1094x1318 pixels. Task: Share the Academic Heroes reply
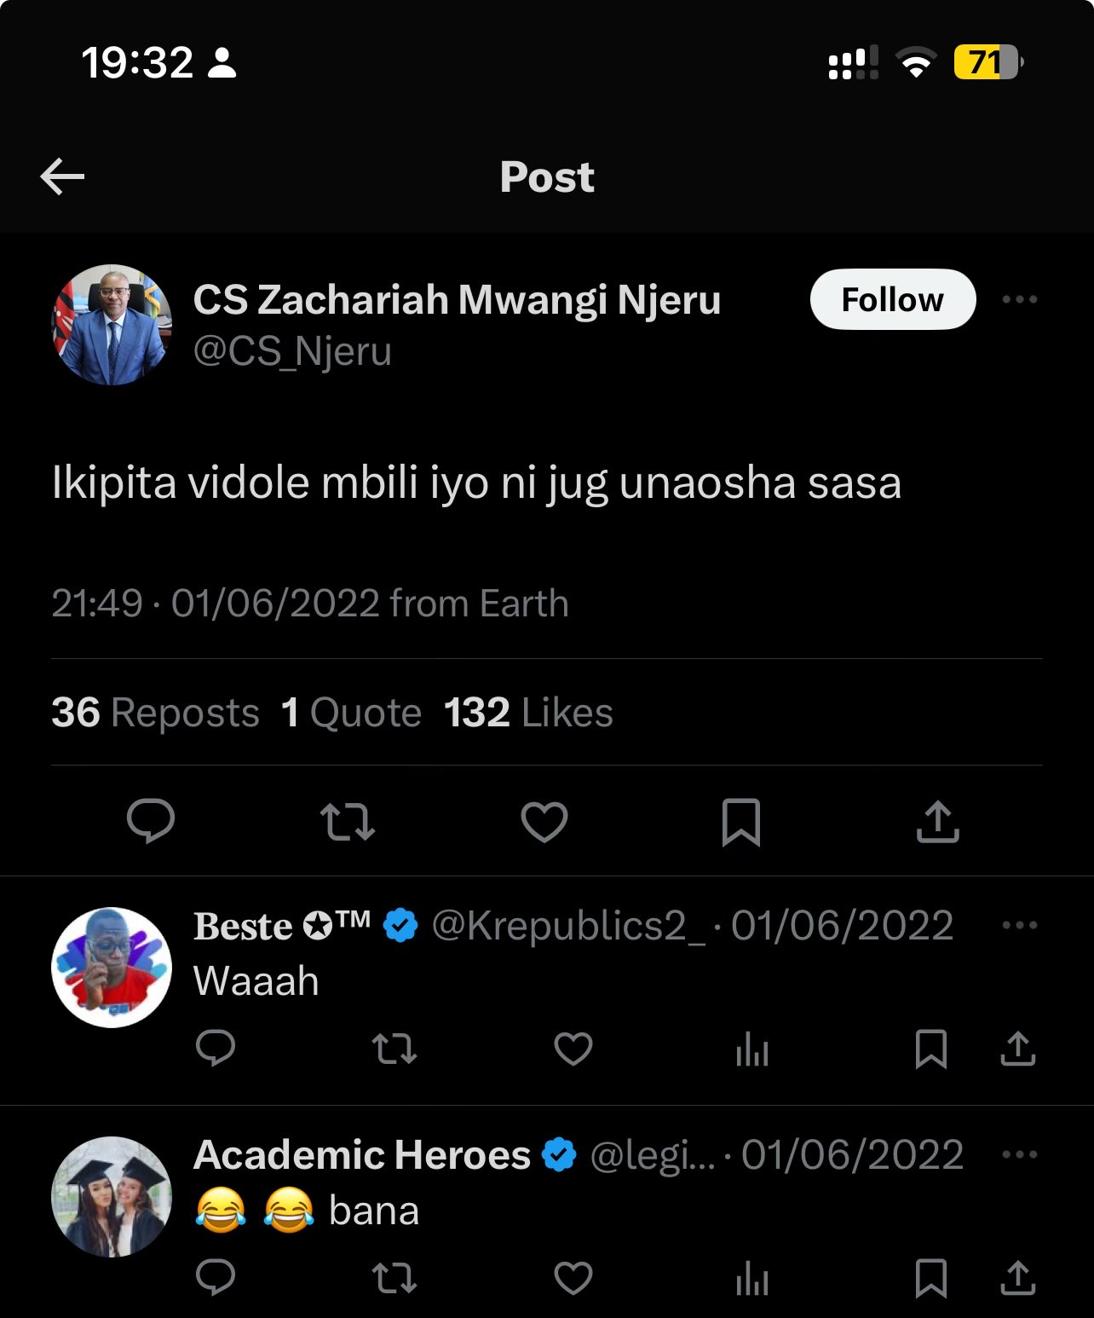(x=1017, y=1278)
